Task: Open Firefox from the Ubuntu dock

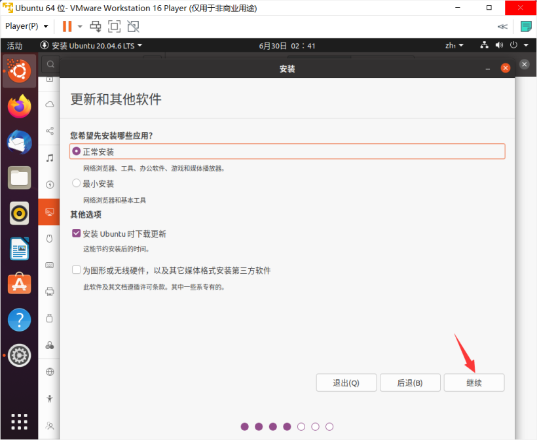Action: 19,107
